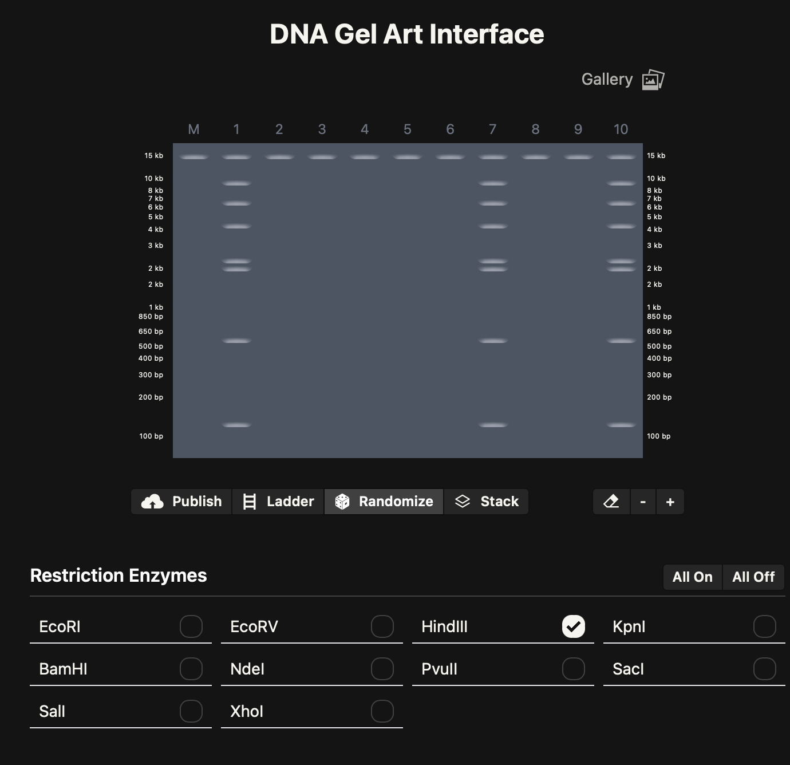Click the DNA Gel Art Interface title
The height and width of the screenshot is (765, 790).
click(x=407, y=34)
